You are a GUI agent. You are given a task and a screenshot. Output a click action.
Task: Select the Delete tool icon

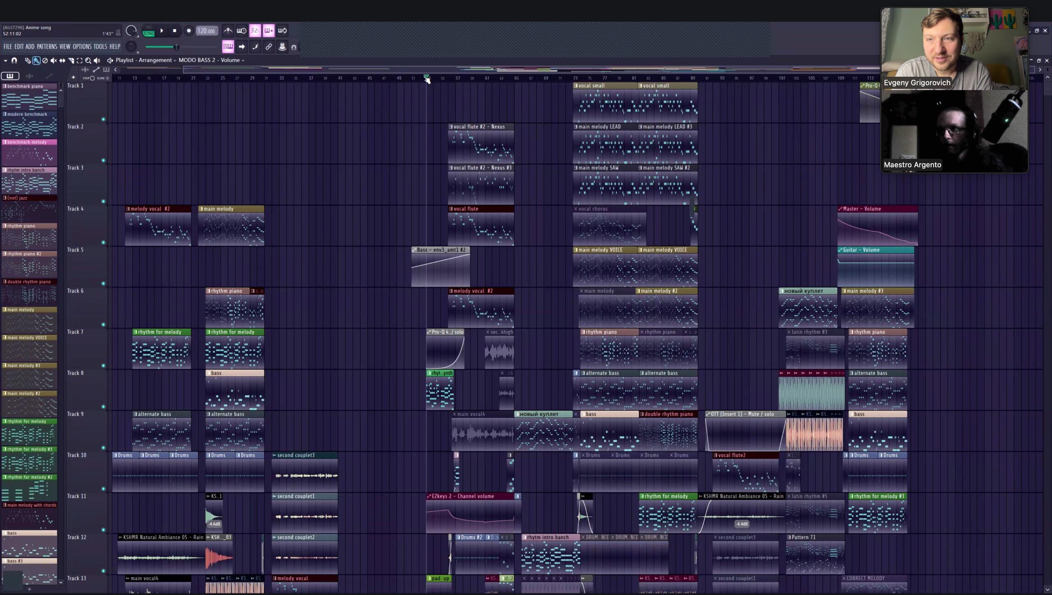(x=45, y=60)
